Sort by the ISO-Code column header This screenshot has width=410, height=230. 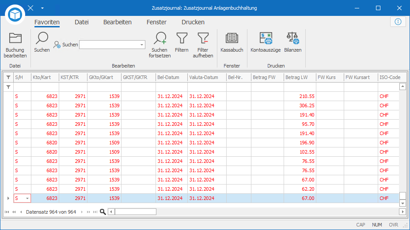392,77
